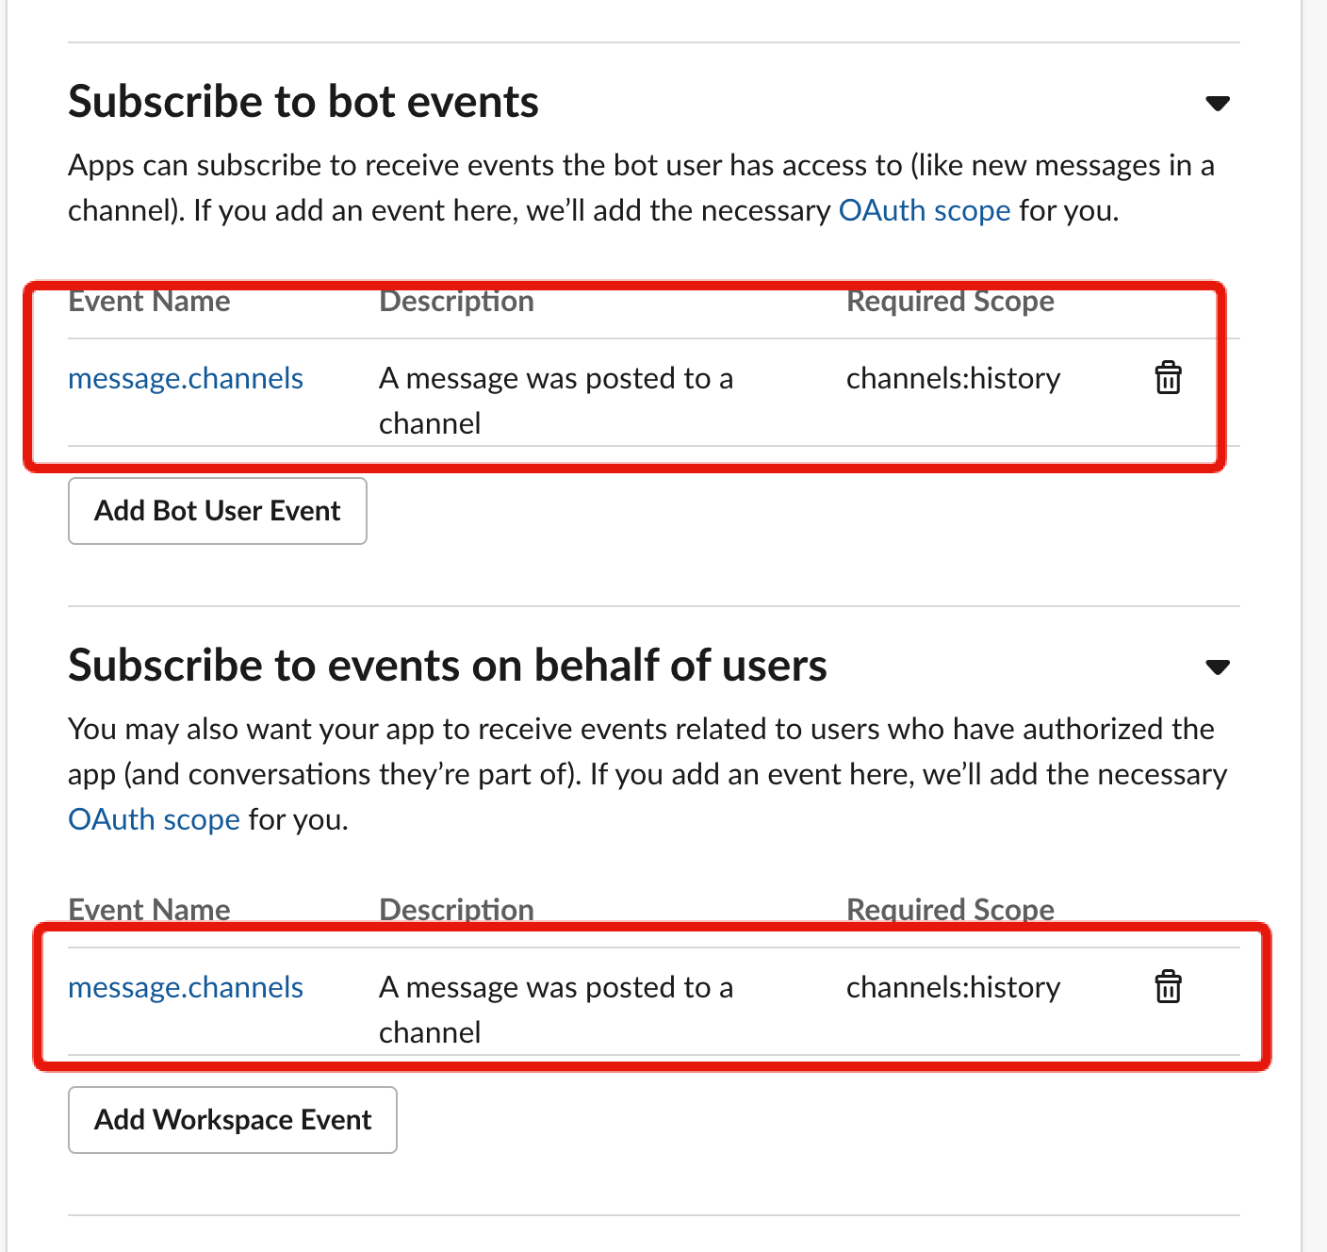1327x1252 pixels.
Task: Collapse the Subscribe to bot events section
Action: point(1218,103)
